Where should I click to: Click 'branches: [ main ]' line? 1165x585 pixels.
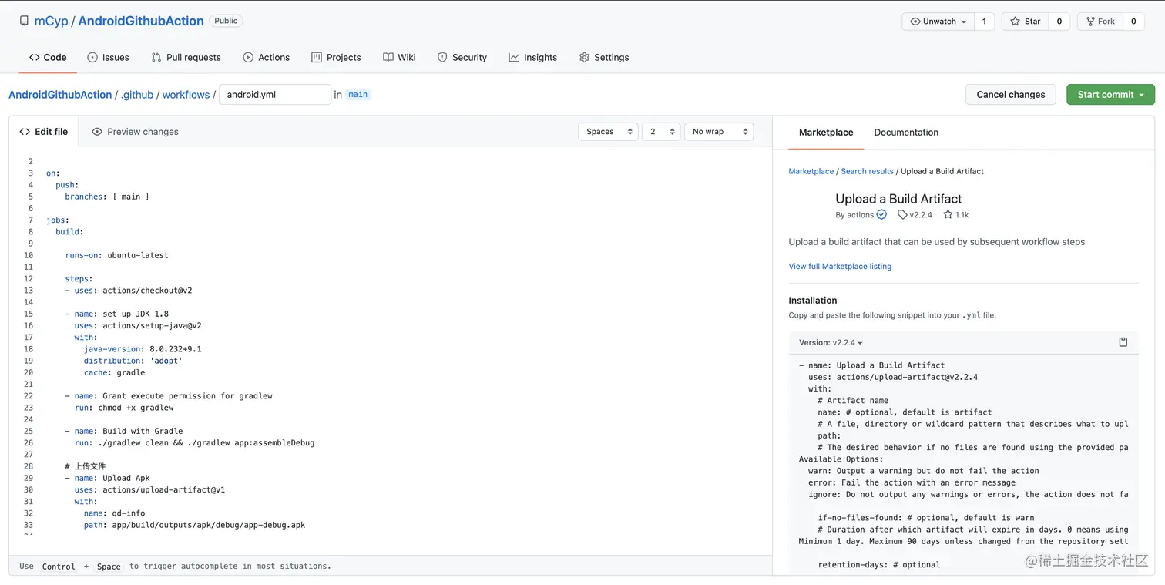click(107, 197)
